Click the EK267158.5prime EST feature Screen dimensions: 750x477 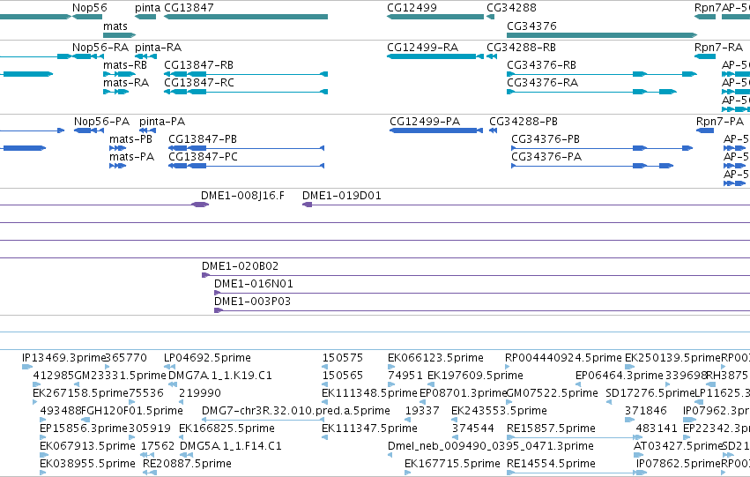point(36,402)
